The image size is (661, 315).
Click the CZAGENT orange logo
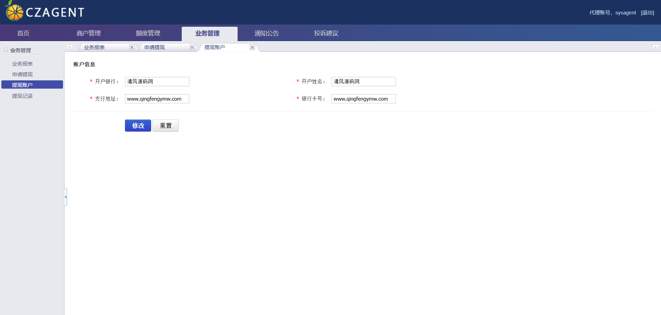pos(14,12)
